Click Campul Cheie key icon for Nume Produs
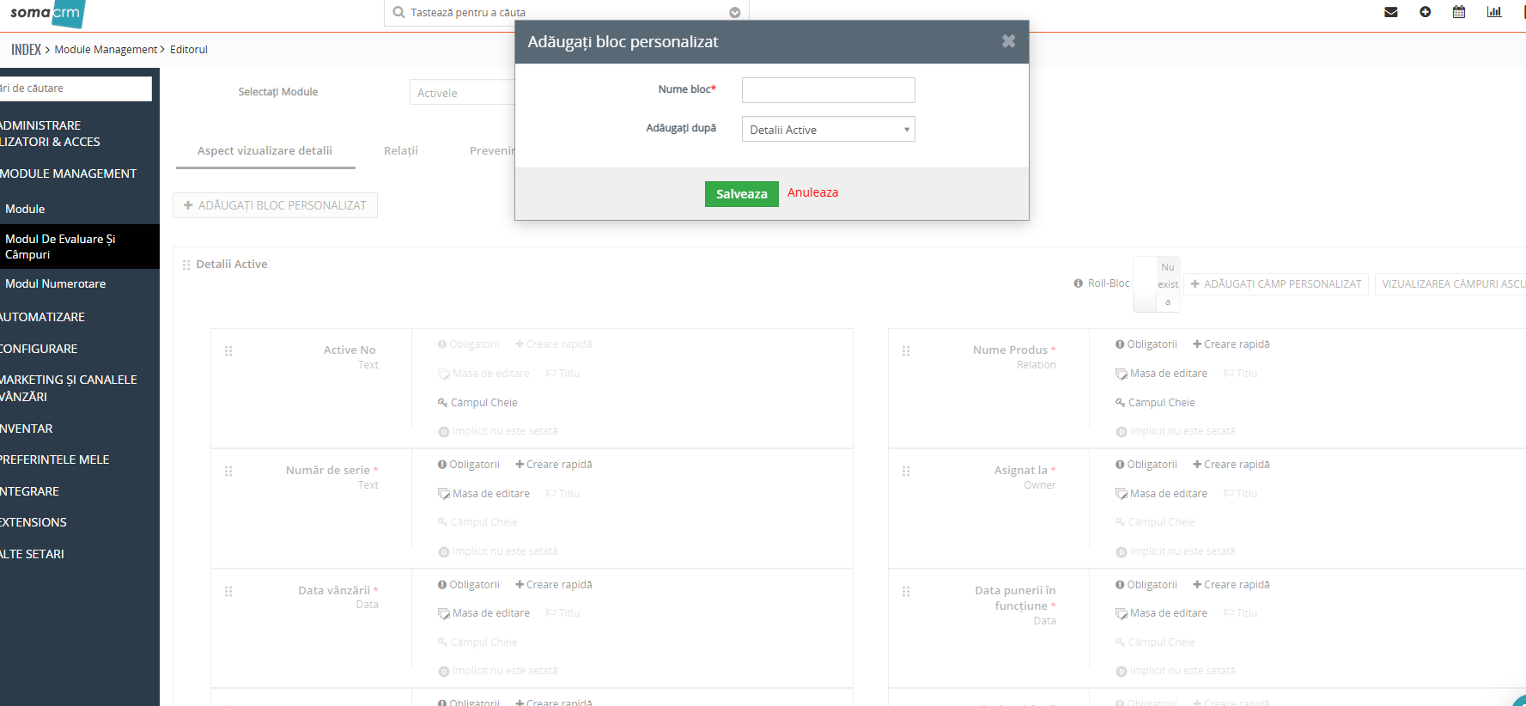This screenshot has width=1526, height=706. pos(1120,403)
